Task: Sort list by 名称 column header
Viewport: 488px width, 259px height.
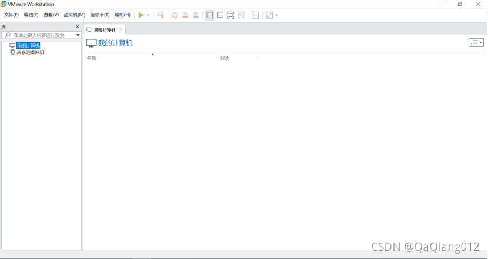Action: [x=152, y=58]
